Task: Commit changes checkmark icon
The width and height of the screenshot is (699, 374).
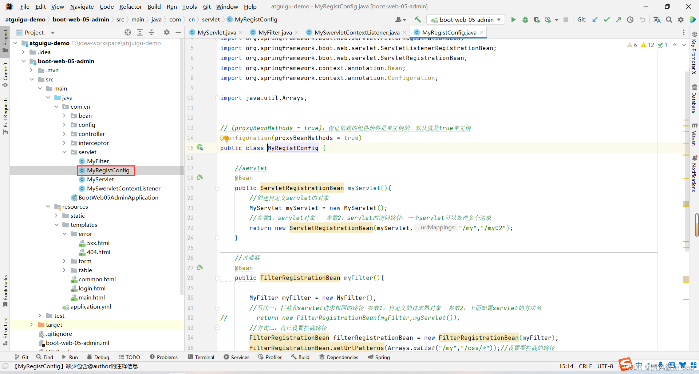Action: pyautogui.click(x=607, y=20)
